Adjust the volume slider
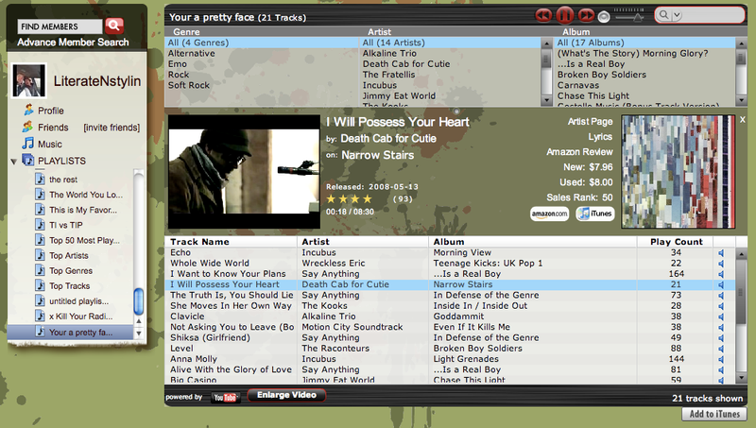 coord(628,16)
